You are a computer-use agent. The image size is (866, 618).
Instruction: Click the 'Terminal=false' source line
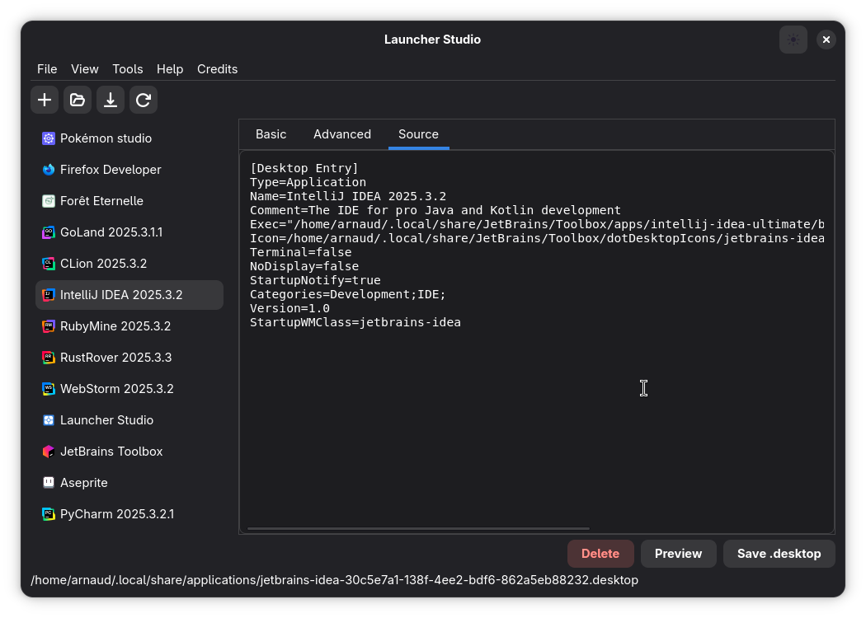point(300,253)
